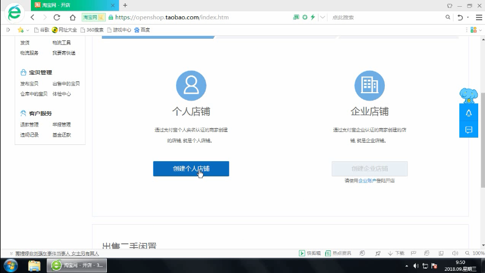Open 热点资讯 in status bar
The height and width of the screenshot is (273, 485).
coord(338,253)
